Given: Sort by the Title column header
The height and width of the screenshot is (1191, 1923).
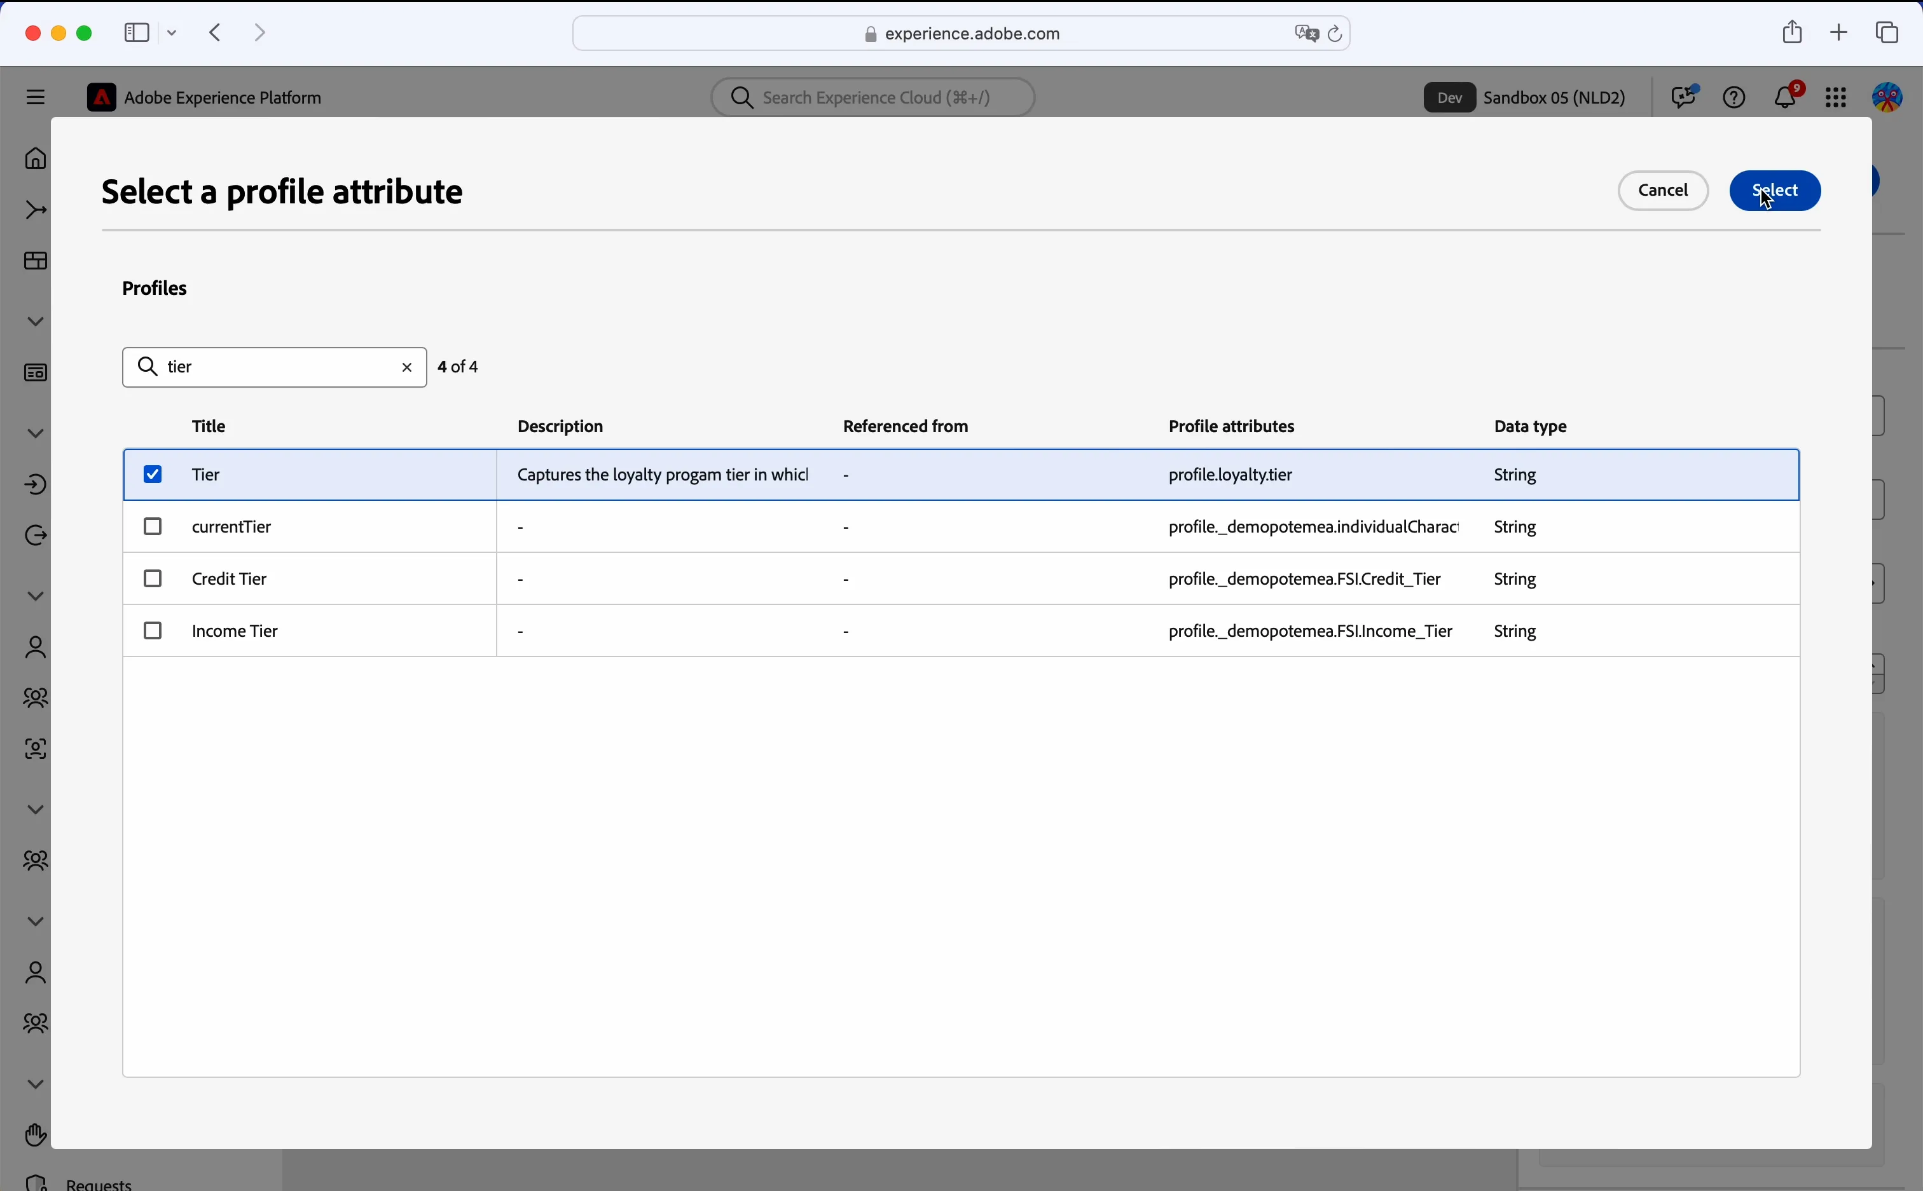Looking at the screenshot, I should [x=209, y=426].
